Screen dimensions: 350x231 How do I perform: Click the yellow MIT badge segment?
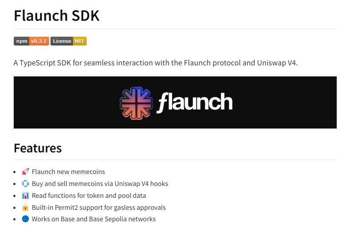click(80, 41)
